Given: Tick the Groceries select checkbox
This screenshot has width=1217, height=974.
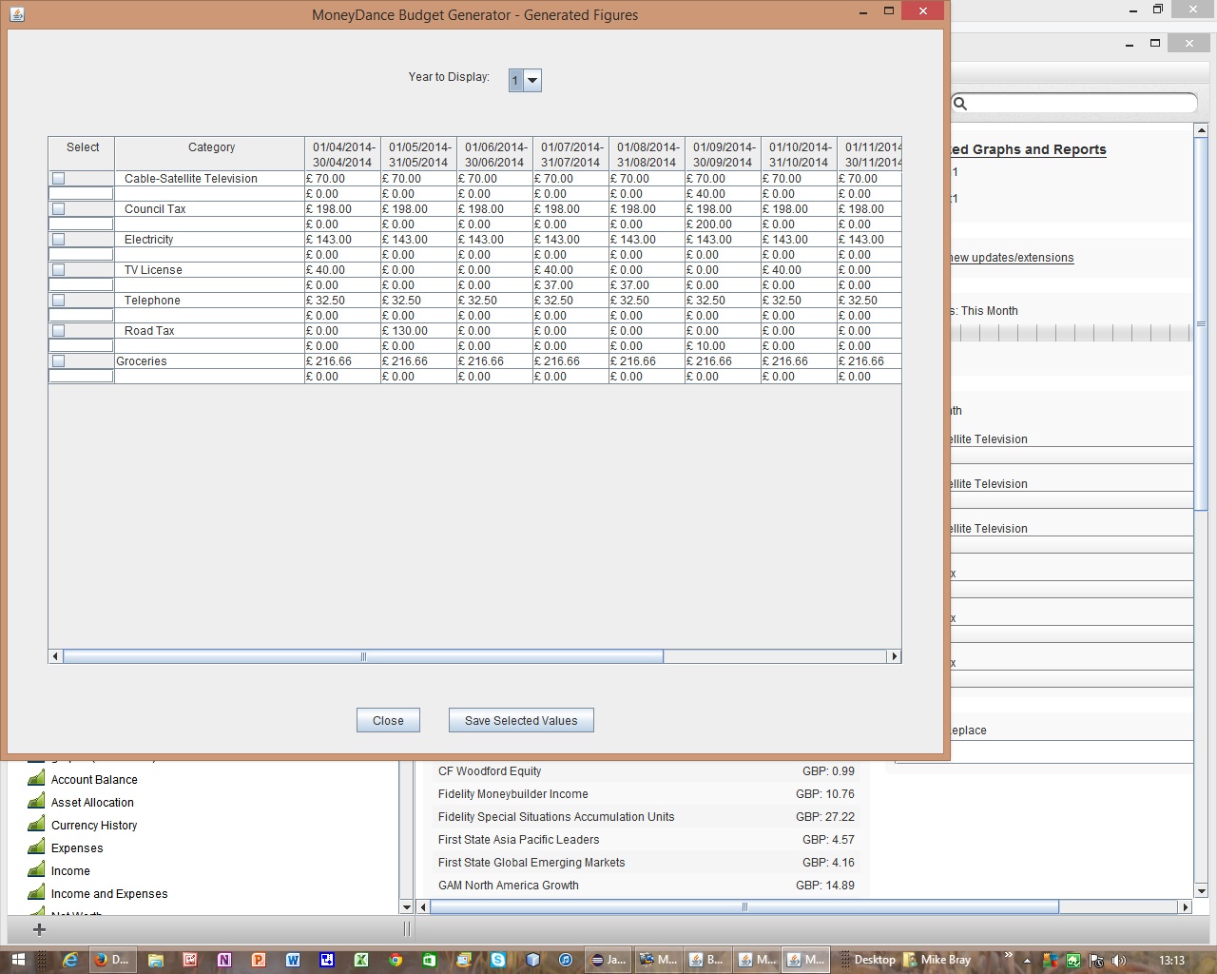Looking at the screenshot, I should [x=59, y=361].
